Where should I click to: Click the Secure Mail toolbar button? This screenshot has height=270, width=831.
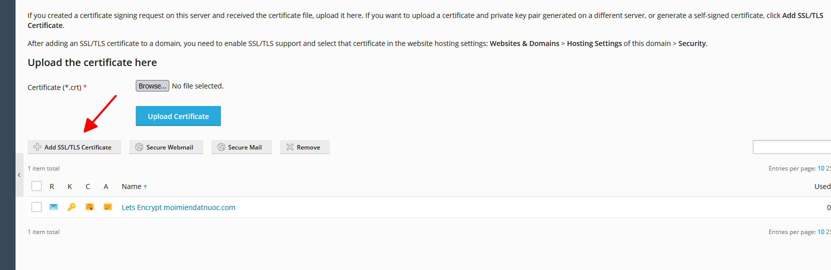(241, 147)
